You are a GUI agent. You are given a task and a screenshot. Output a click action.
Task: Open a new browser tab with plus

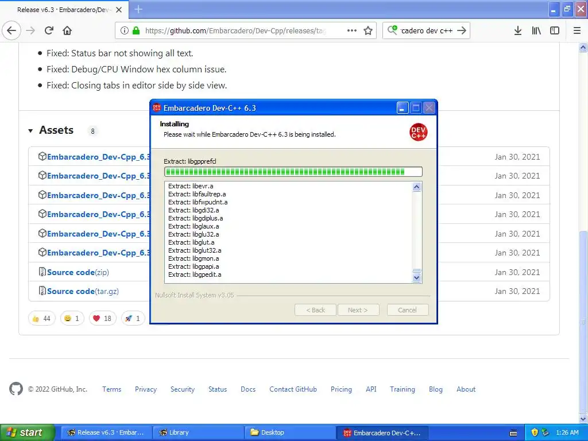click(138, 9)
